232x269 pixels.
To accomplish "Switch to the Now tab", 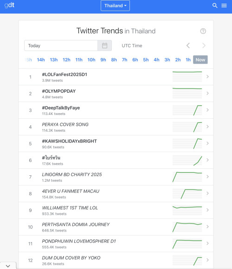I will [200, 60].
